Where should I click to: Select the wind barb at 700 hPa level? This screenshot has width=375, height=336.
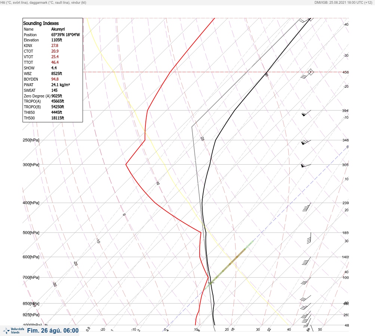(306, 281)
